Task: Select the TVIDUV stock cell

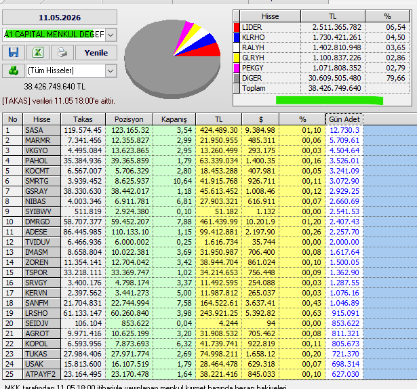Action: point(42,242)
